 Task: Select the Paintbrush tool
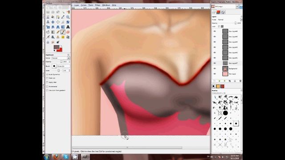63,32
